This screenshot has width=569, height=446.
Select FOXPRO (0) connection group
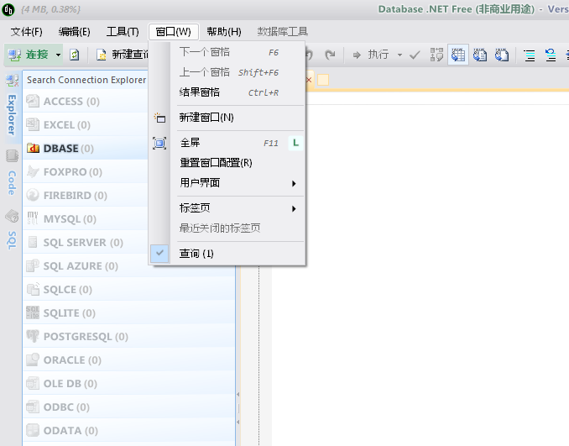coord(86,172)
